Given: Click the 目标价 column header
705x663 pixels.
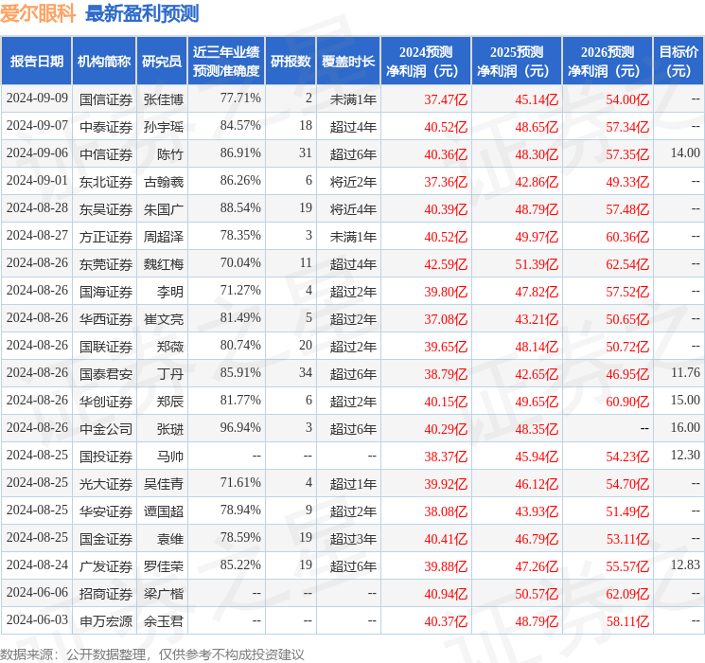Looking at the screenshot, I should [x=679, y=62].
